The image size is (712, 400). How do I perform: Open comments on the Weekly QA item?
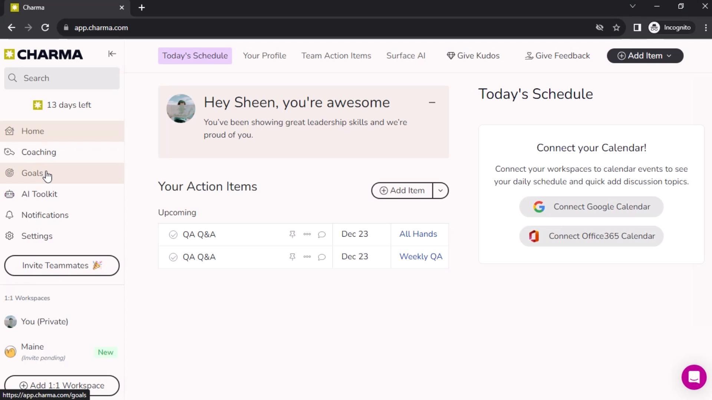point(322,257)
